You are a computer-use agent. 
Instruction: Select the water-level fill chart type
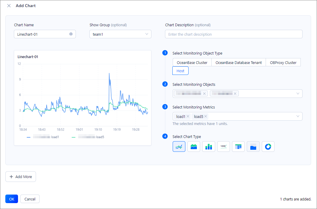[253, 147]
